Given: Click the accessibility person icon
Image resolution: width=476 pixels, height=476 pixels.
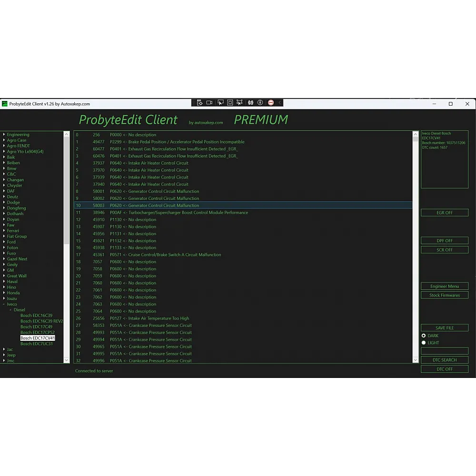Looking at the screenshot, I should (260, 102).
